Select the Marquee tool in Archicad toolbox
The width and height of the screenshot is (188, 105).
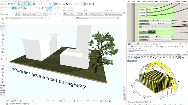click(x=3, y=23)
